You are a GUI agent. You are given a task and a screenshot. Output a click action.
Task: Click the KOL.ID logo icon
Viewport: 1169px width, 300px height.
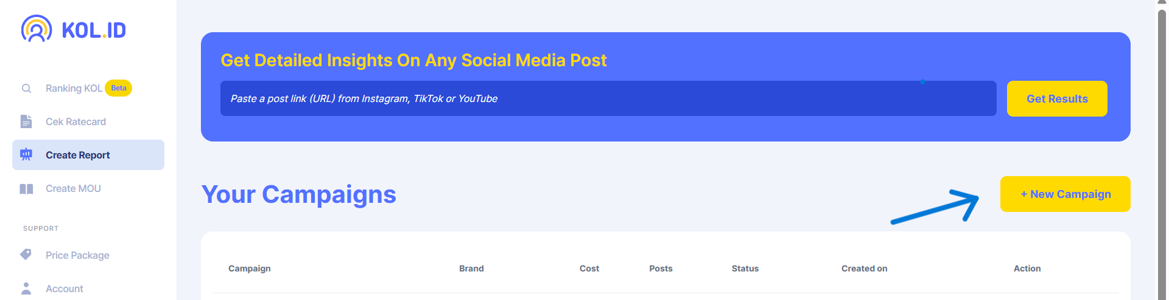tap(37, 29)
